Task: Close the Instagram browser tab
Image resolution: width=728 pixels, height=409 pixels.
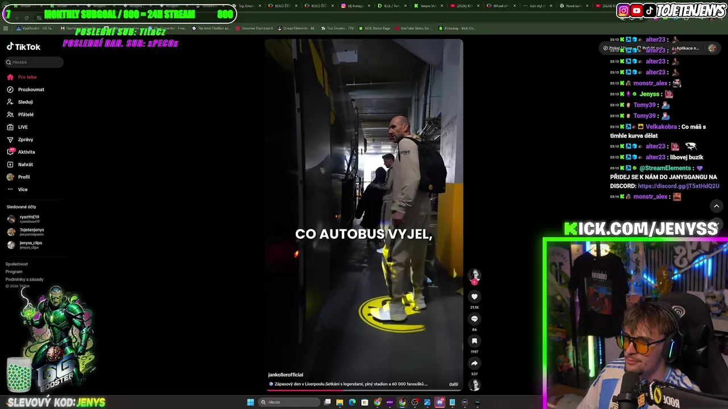Action: [x=369, y=6]
